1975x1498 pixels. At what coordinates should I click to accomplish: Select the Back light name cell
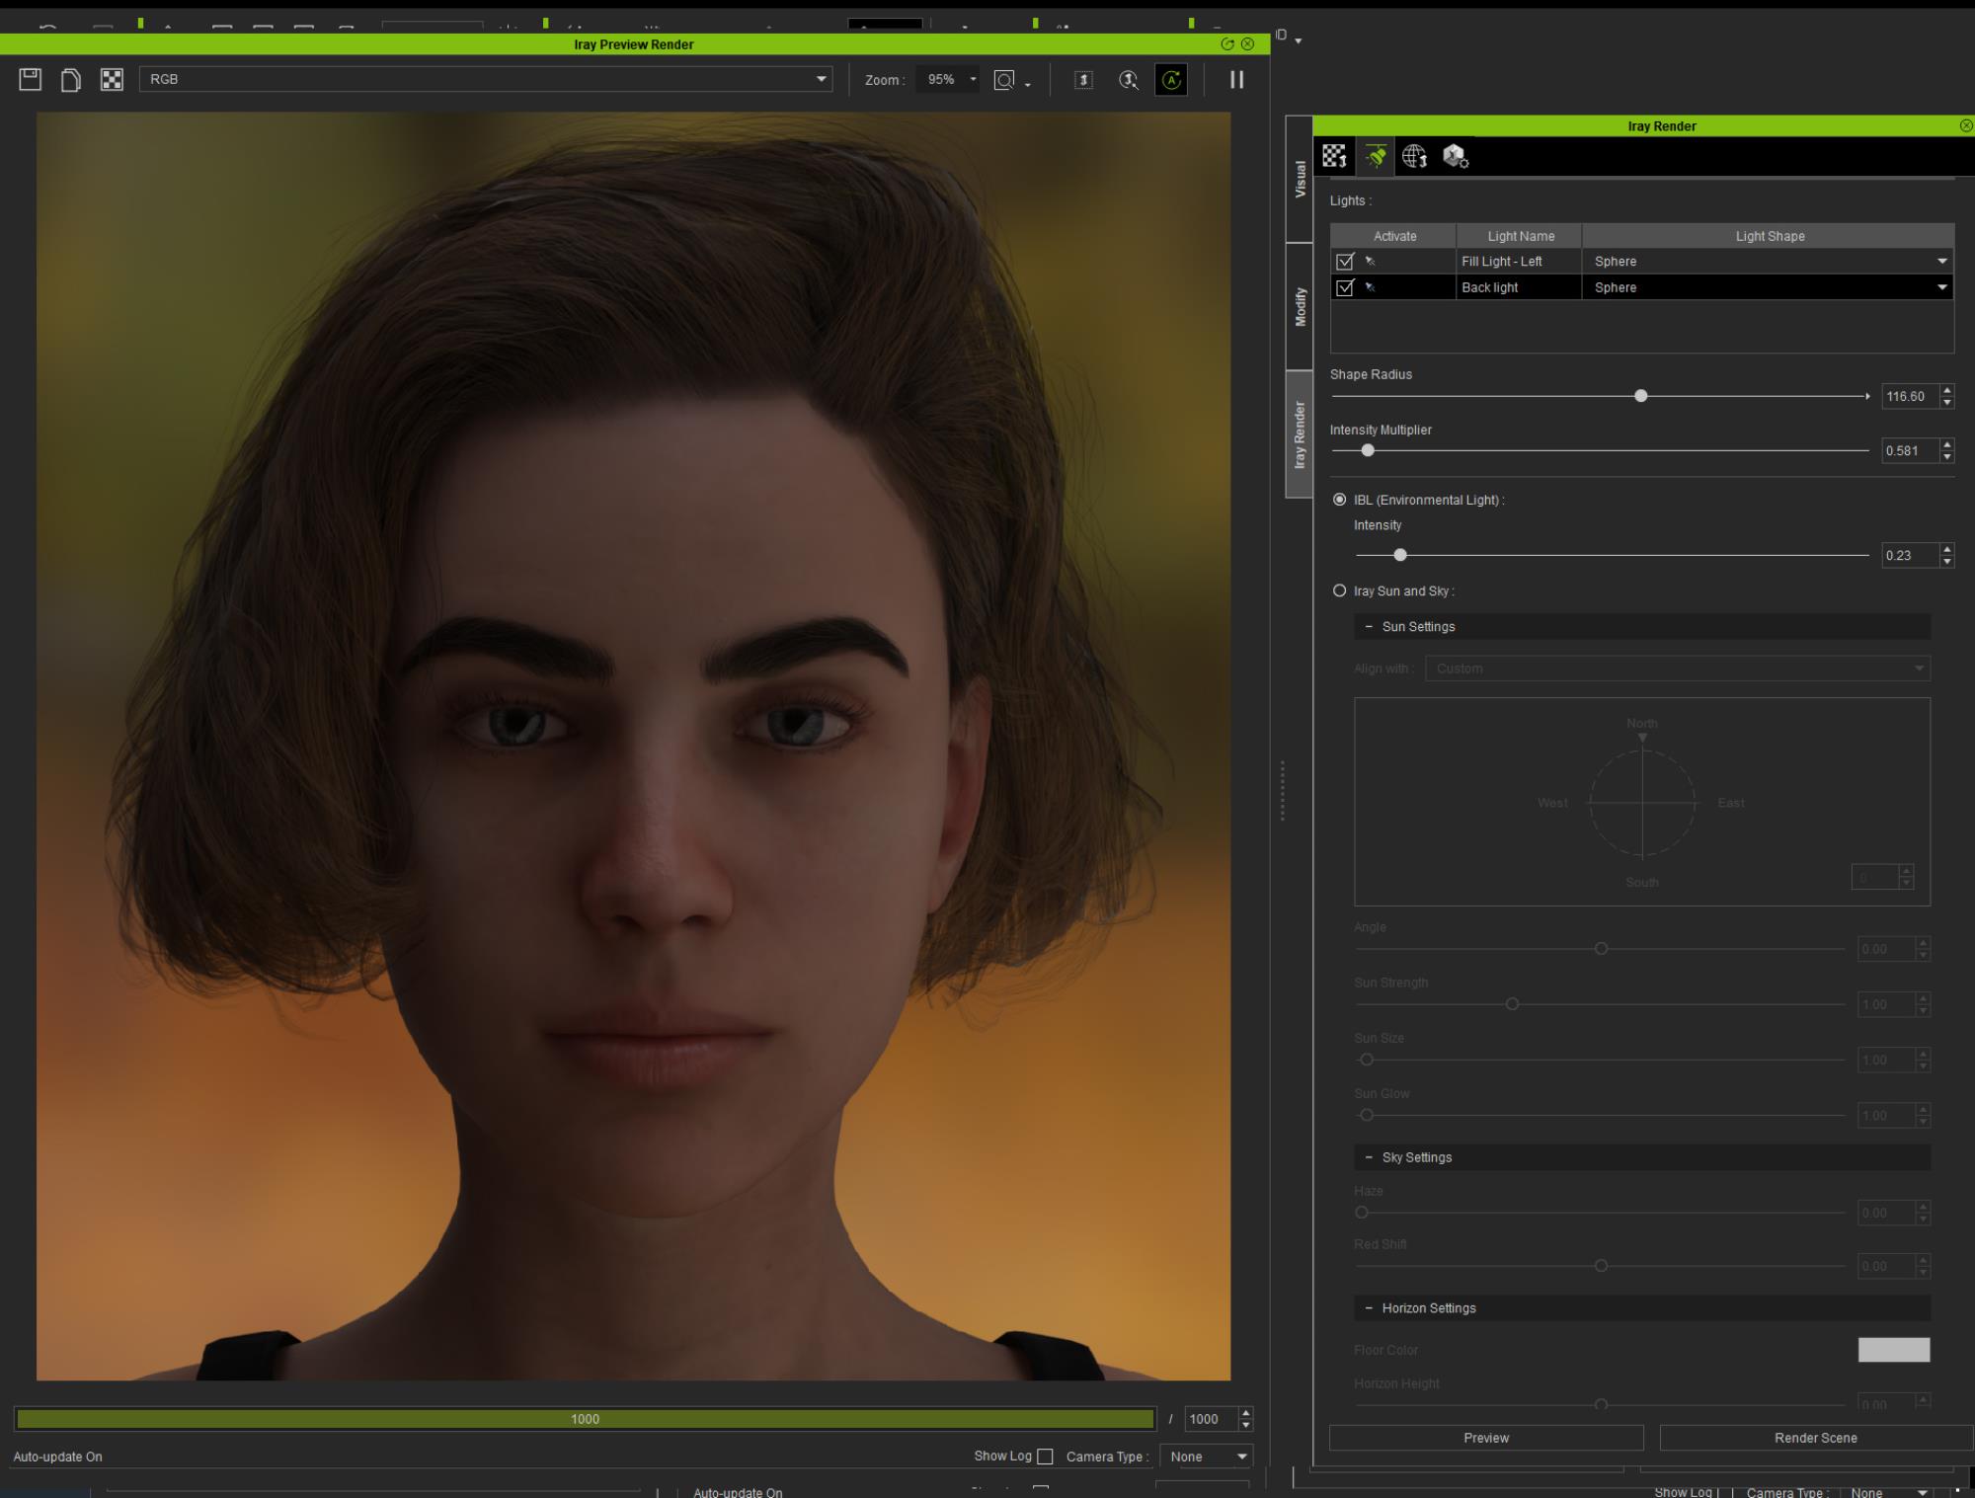(x=1519, y=287)
